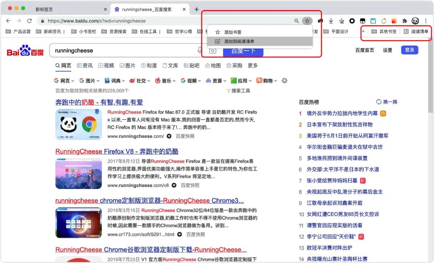Open the 资源 dropdown
Viewport: 434px width, 263px height.
point(216,81)
